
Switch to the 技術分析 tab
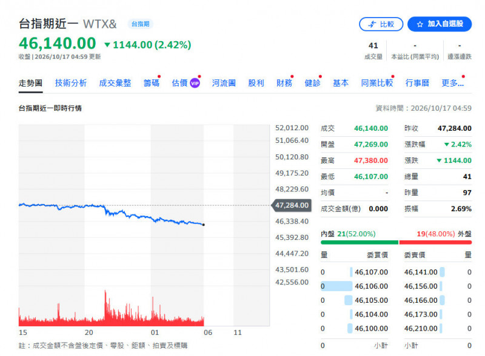coord(71,83)
